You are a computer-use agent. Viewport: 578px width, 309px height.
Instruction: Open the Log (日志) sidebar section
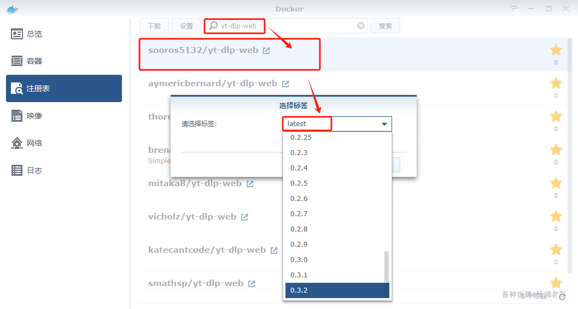(x=64, y=170)
